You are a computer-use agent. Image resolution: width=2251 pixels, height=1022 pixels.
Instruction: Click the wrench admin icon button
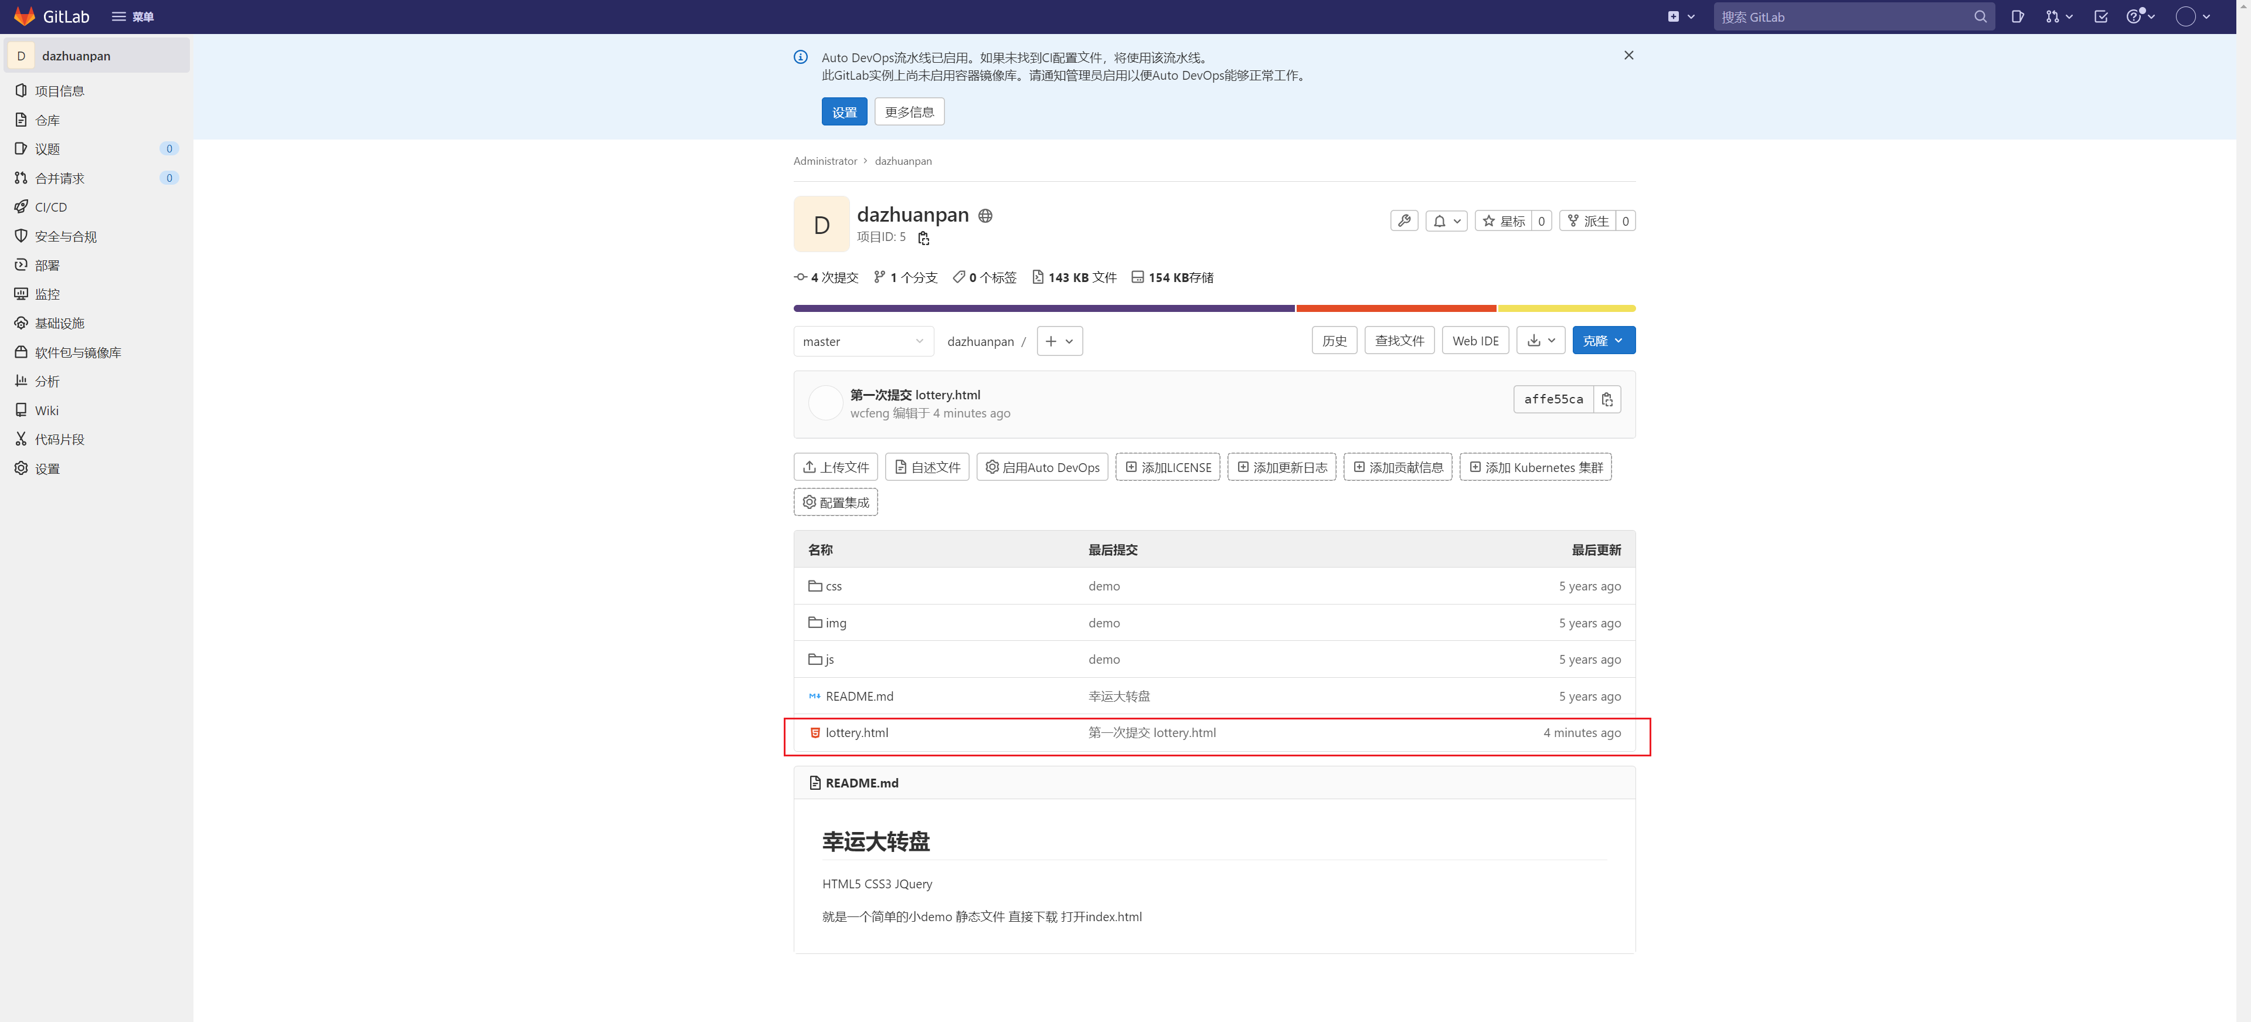click(x=1405, y=221)
